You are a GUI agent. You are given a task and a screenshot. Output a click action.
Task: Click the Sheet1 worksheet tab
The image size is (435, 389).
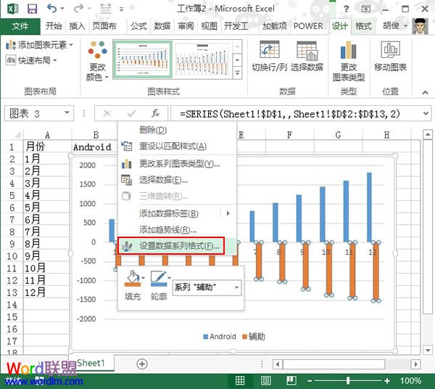pyautogui.click(x=91, y=363)
